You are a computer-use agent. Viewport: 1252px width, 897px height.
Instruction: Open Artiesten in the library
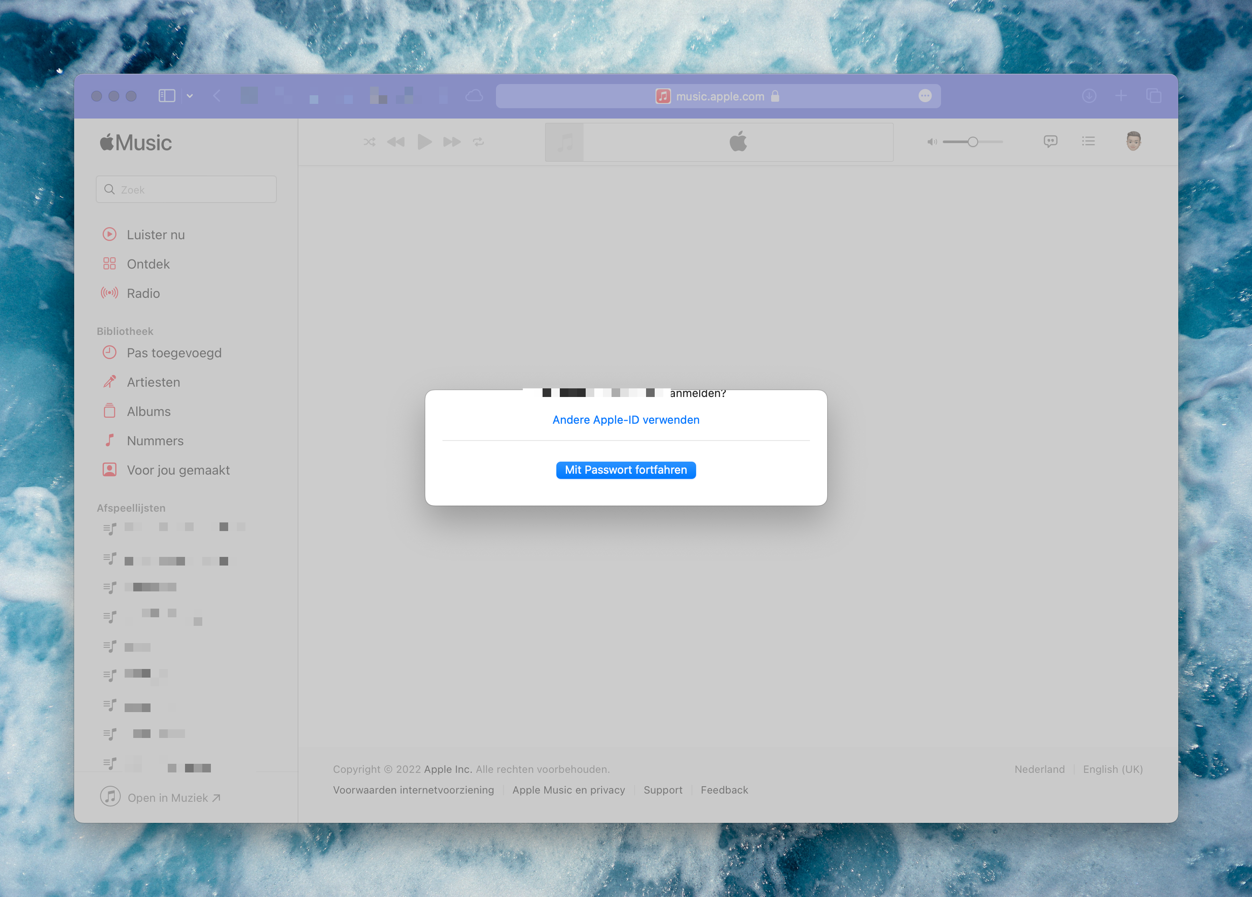pyautogui.click(x=153, y=382)
